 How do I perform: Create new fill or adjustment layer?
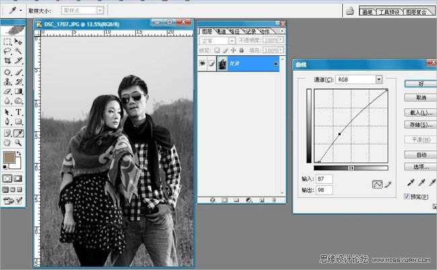249,200
